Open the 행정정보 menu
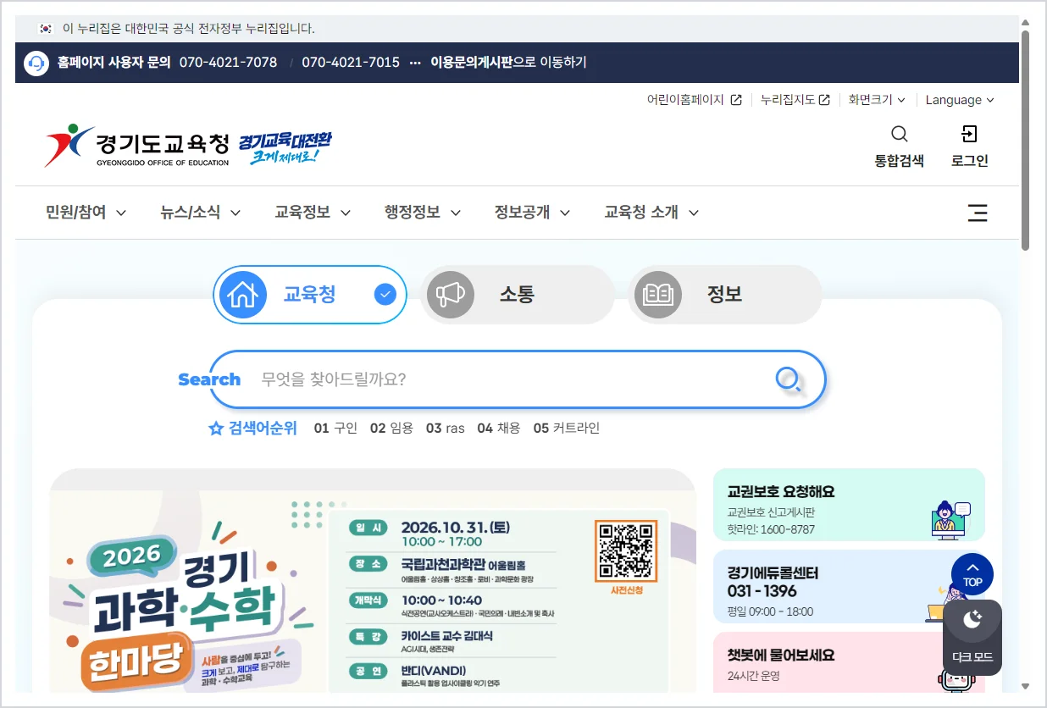The image size is (1047, 708). point(424,213)
